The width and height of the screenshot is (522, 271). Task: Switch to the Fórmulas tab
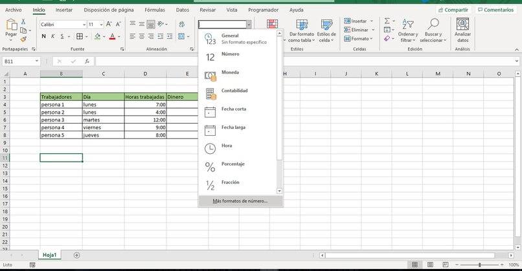(155, 10)
